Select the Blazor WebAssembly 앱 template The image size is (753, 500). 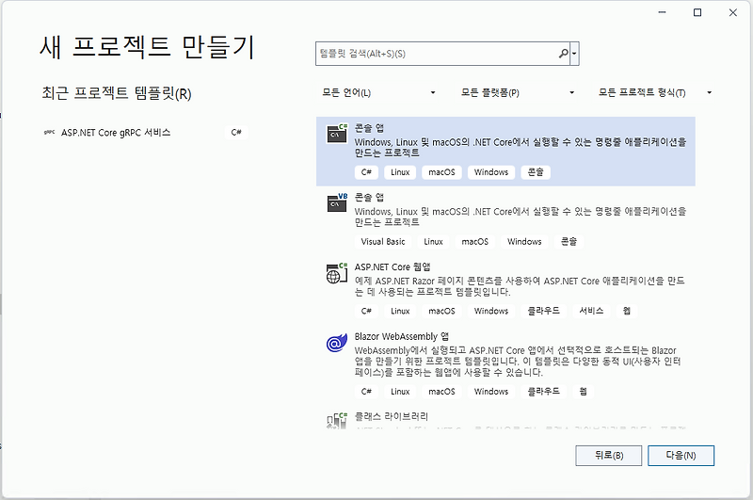pos(505,365)
